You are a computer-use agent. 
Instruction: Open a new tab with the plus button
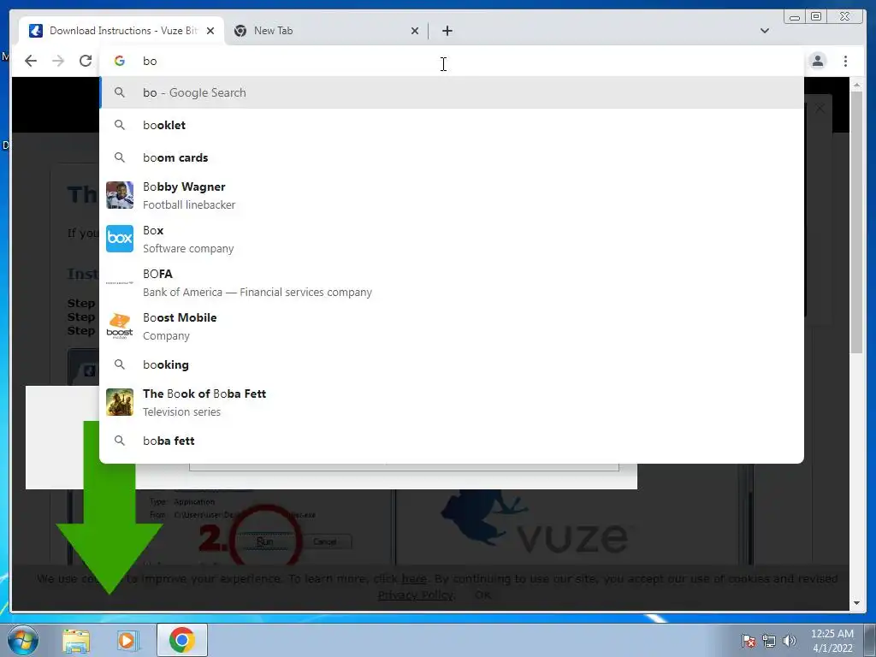(447, 31)
